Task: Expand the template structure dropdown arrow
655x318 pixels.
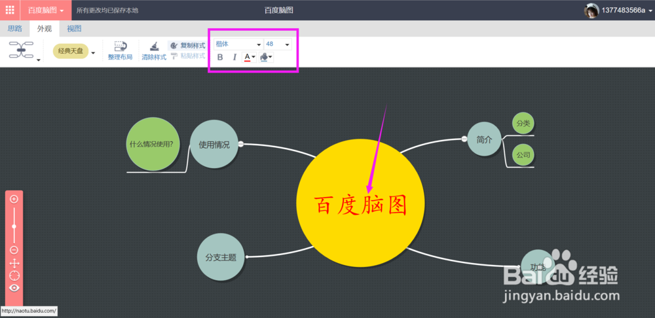Action: (x=39, y=60)
